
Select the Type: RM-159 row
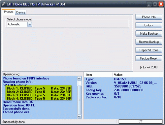123,79
